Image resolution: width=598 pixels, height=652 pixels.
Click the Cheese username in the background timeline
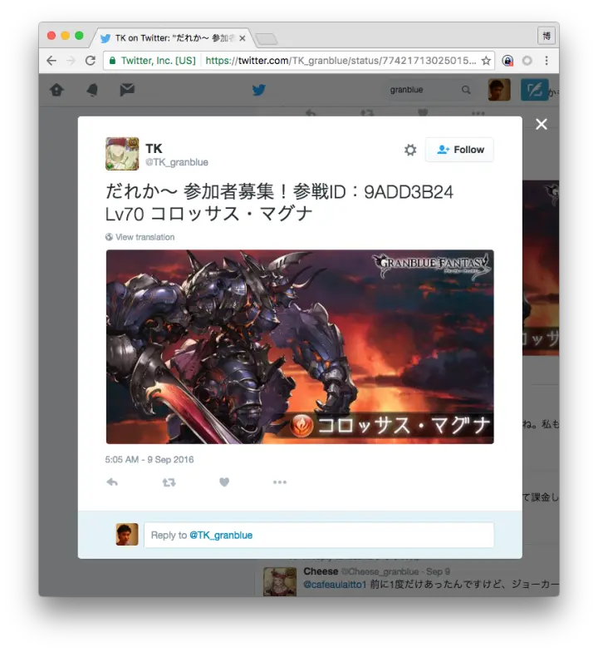tap(321, 571)
